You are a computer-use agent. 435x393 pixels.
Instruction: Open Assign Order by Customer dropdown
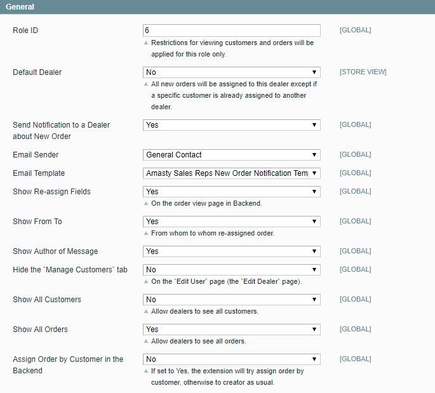point(231,359)
